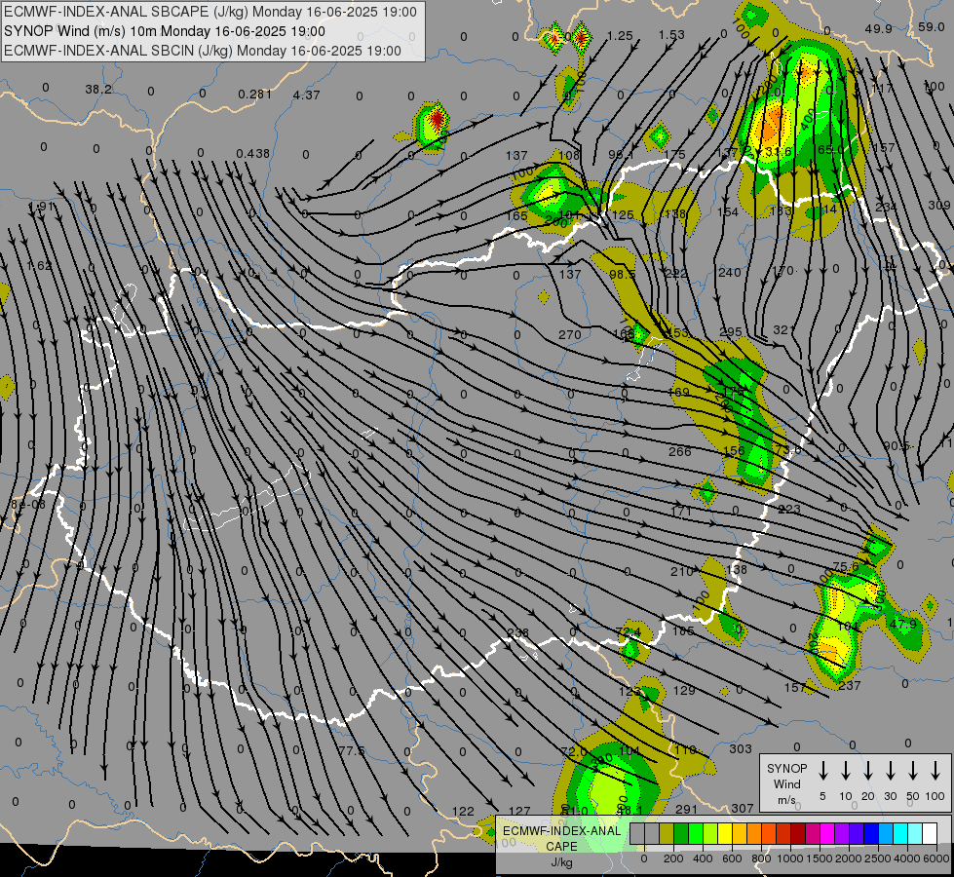954x877 pixels.
Task: Pick the dark maroon swatch on CAPE scale
Action: tap(798, 834)
